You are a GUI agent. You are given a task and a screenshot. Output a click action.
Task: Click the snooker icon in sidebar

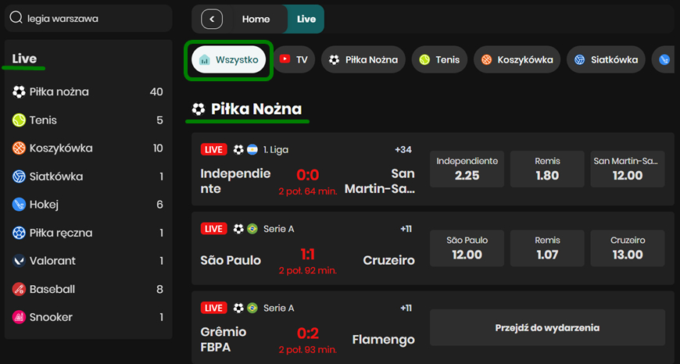(x=19, y=317)
